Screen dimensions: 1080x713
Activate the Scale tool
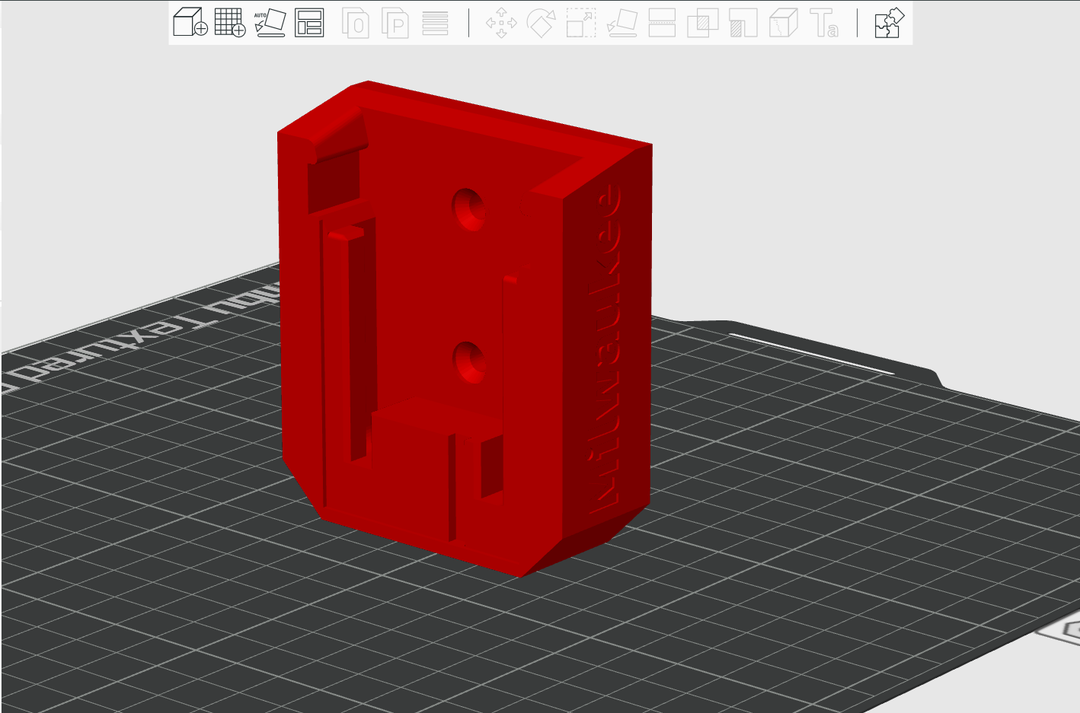click(x=581, y=23)
